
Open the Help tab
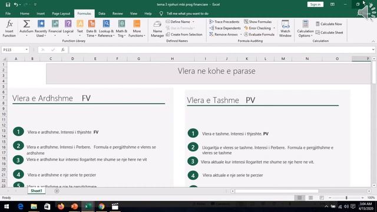coord(148,14)
